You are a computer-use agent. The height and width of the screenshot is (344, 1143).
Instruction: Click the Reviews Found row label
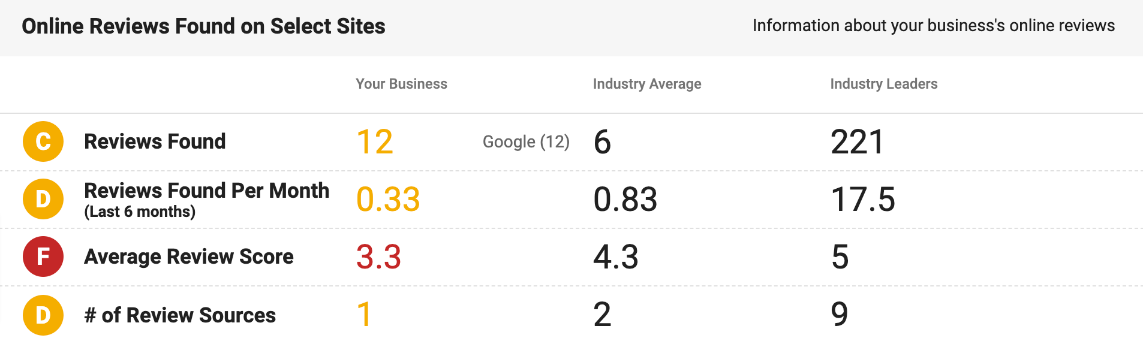[155, 141]
